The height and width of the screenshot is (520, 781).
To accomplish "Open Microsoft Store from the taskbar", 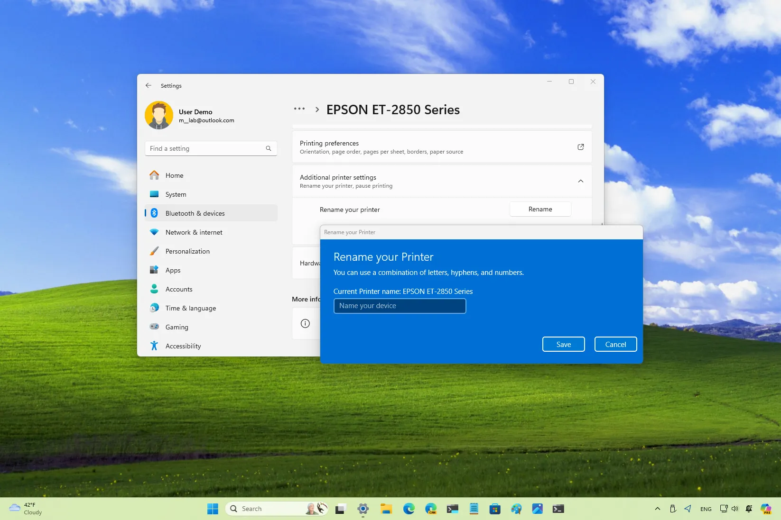I will (x=495, y=508).
